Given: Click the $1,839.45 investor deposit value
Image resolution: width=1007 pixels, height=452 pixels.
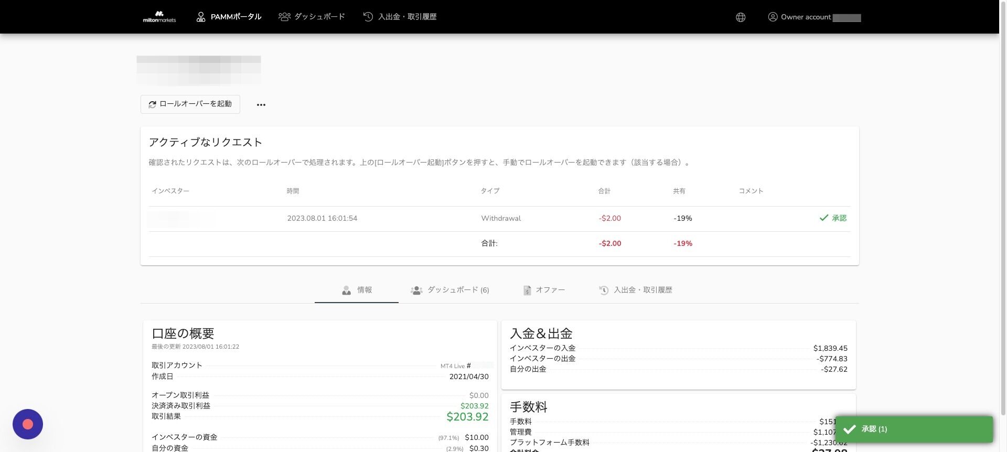Looking at the screenshot, I should 830,348.
